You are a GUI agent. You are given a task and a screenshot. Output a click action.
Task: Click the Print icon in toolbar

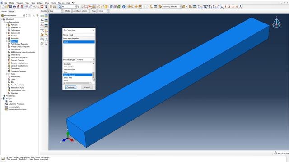pyautogui.click(x=14, y=7)
